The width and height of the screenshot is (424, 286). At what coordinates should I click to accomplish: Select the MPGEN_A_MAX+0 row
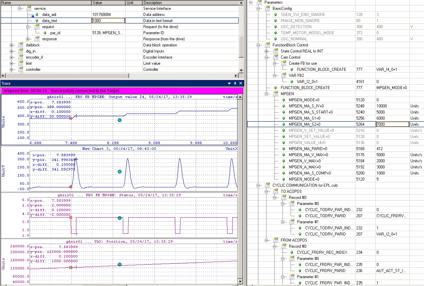[335, 167]
